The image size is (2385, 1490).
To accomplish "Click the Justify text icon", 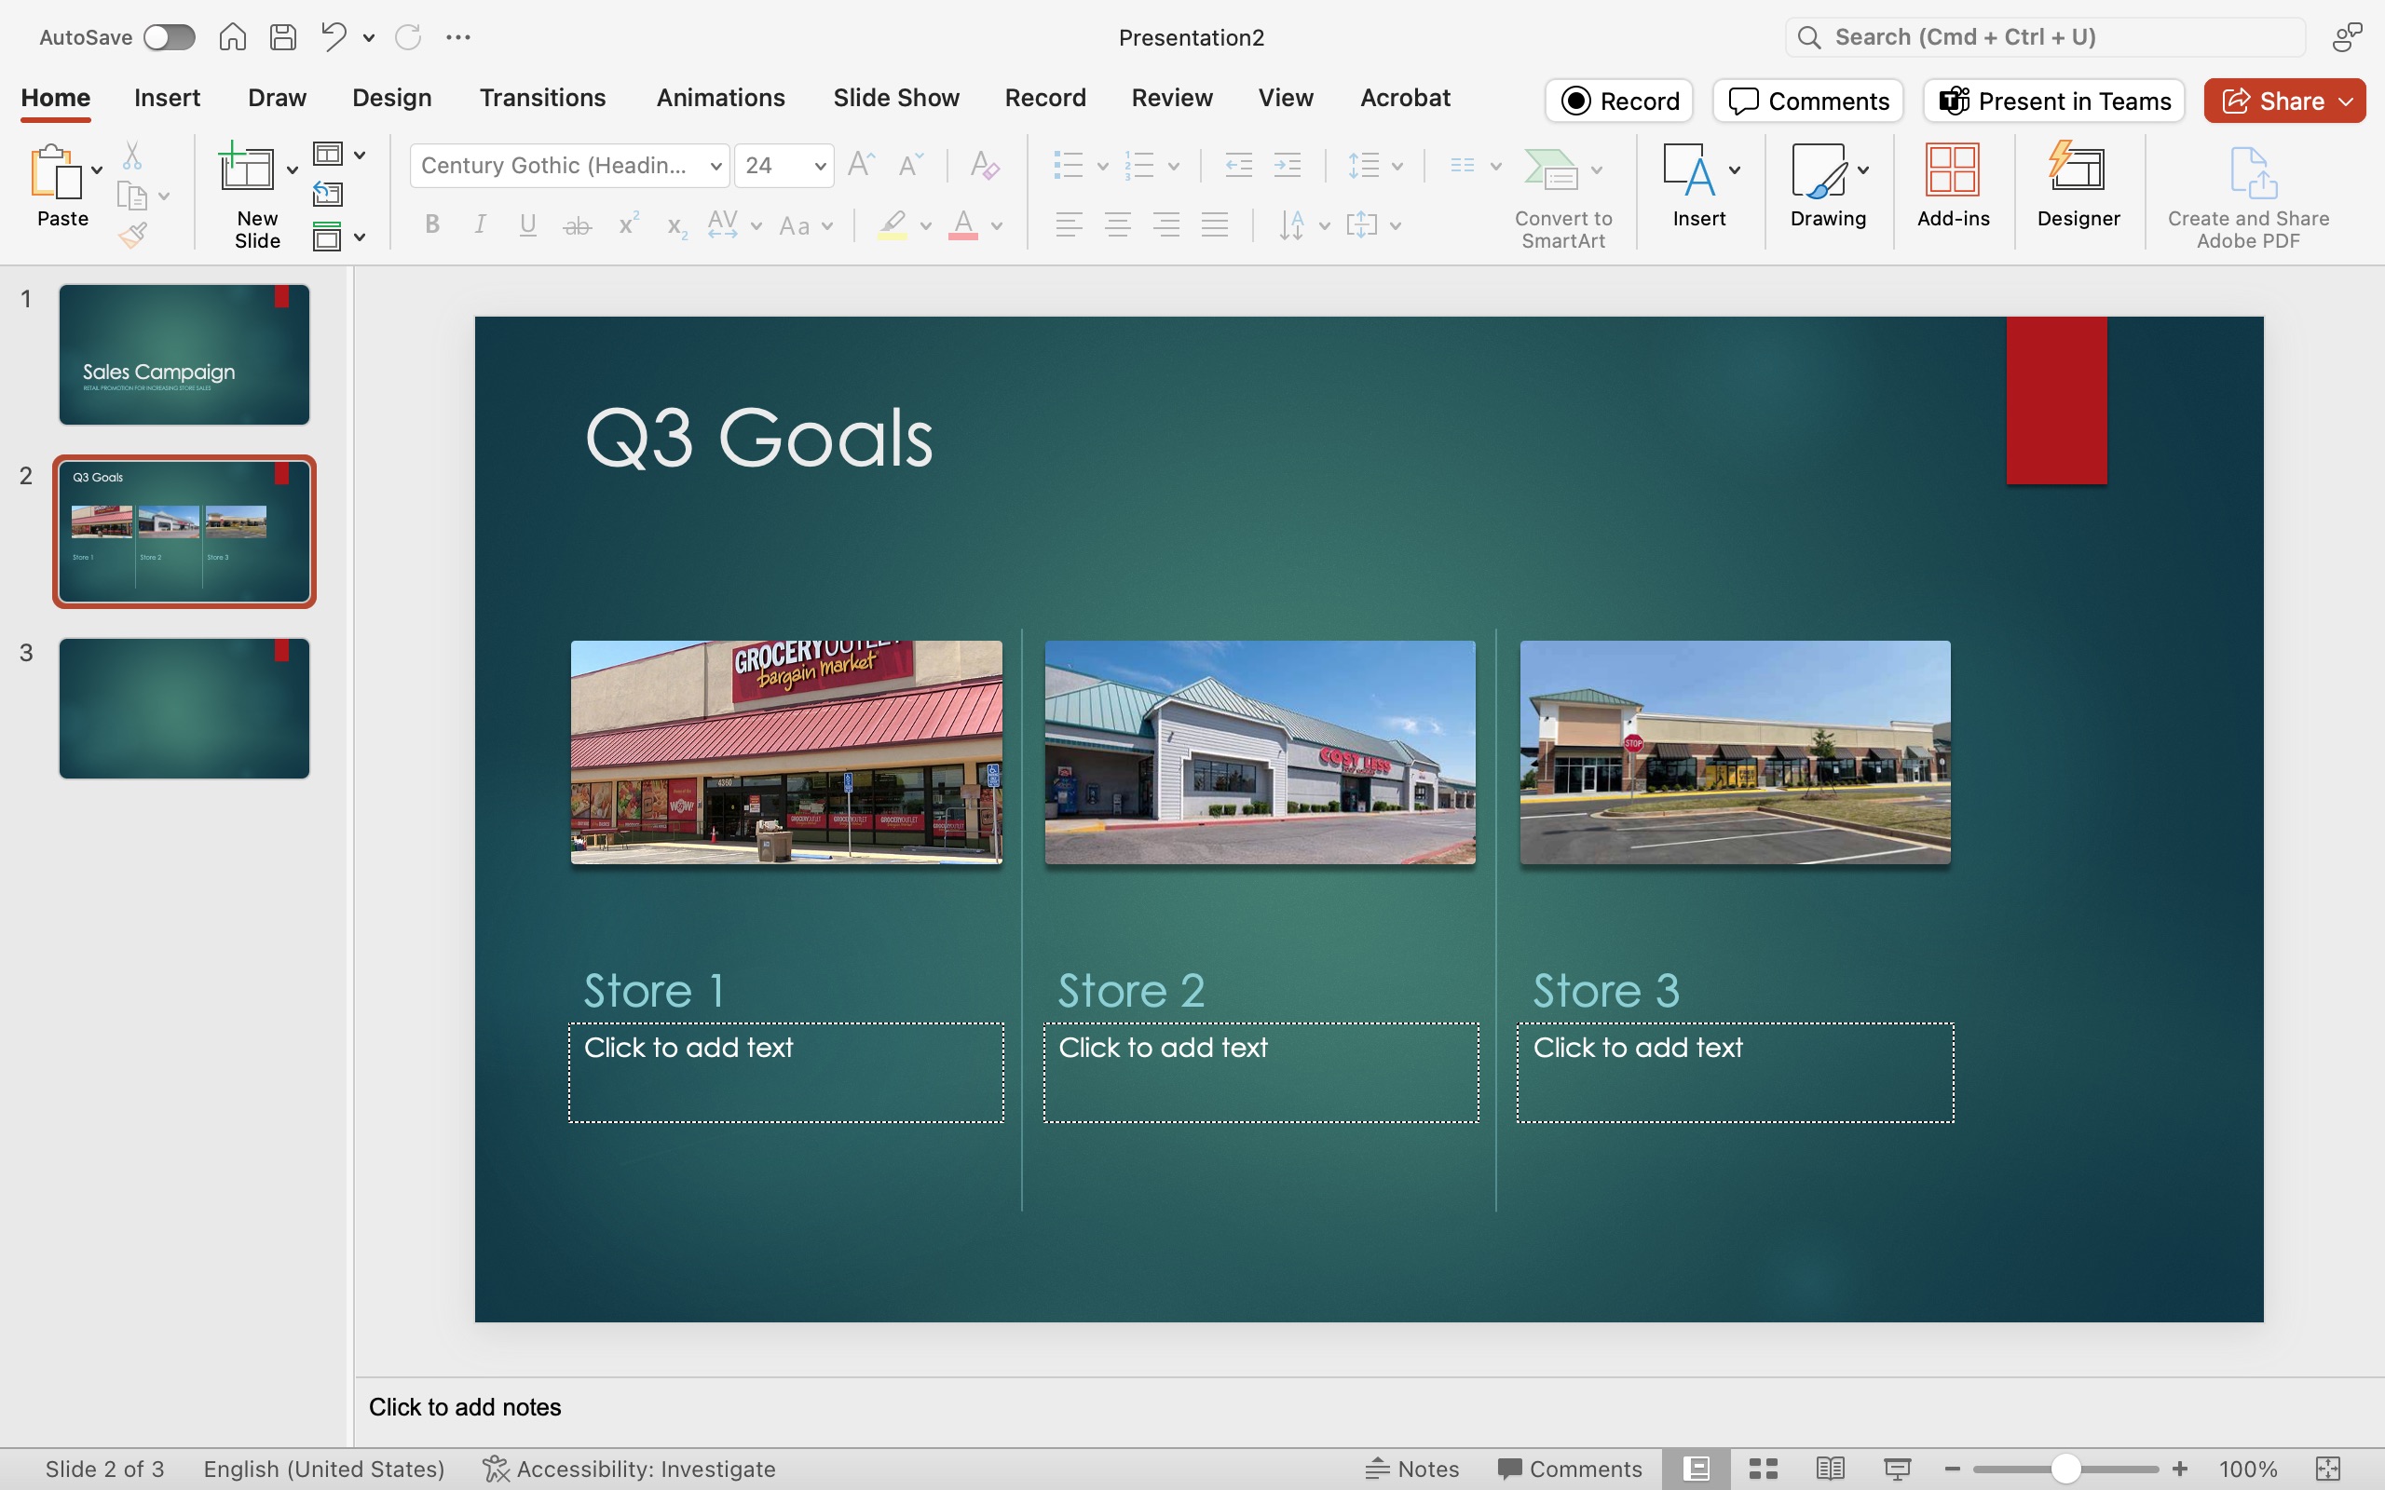I will [x=1215, y=224].
